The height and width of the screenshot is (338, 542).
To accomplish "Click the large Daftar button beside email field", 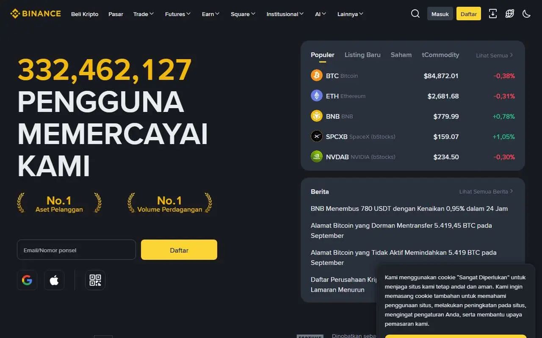I will (179, 250).
